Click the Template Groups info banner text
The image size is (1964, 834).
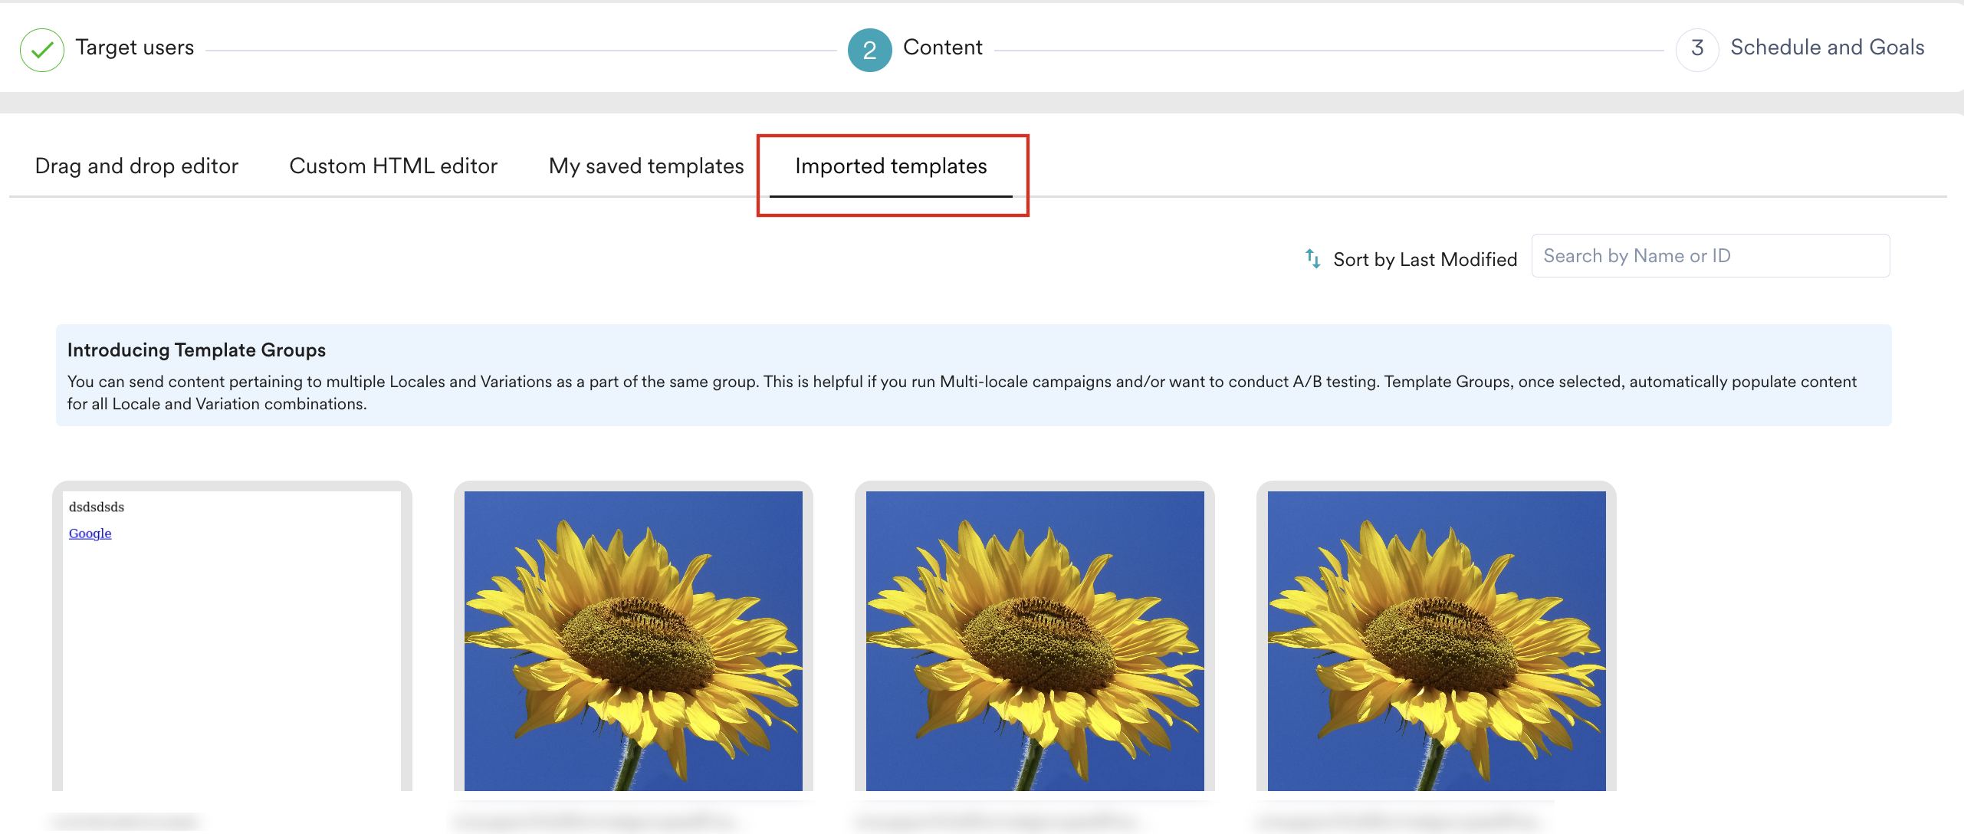click(961, 392)
